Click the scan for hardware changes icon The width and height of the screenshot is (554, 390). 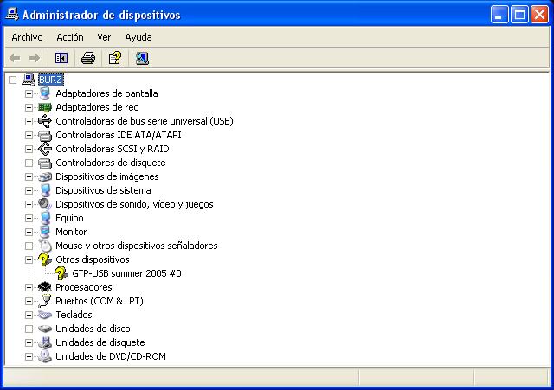click(142, 58)
